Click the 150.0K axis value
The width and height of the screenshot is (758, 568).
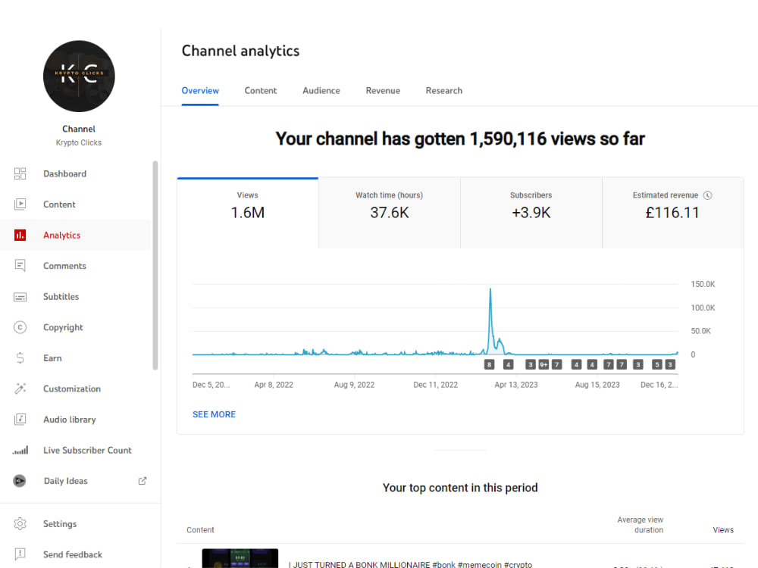(703, 284)
